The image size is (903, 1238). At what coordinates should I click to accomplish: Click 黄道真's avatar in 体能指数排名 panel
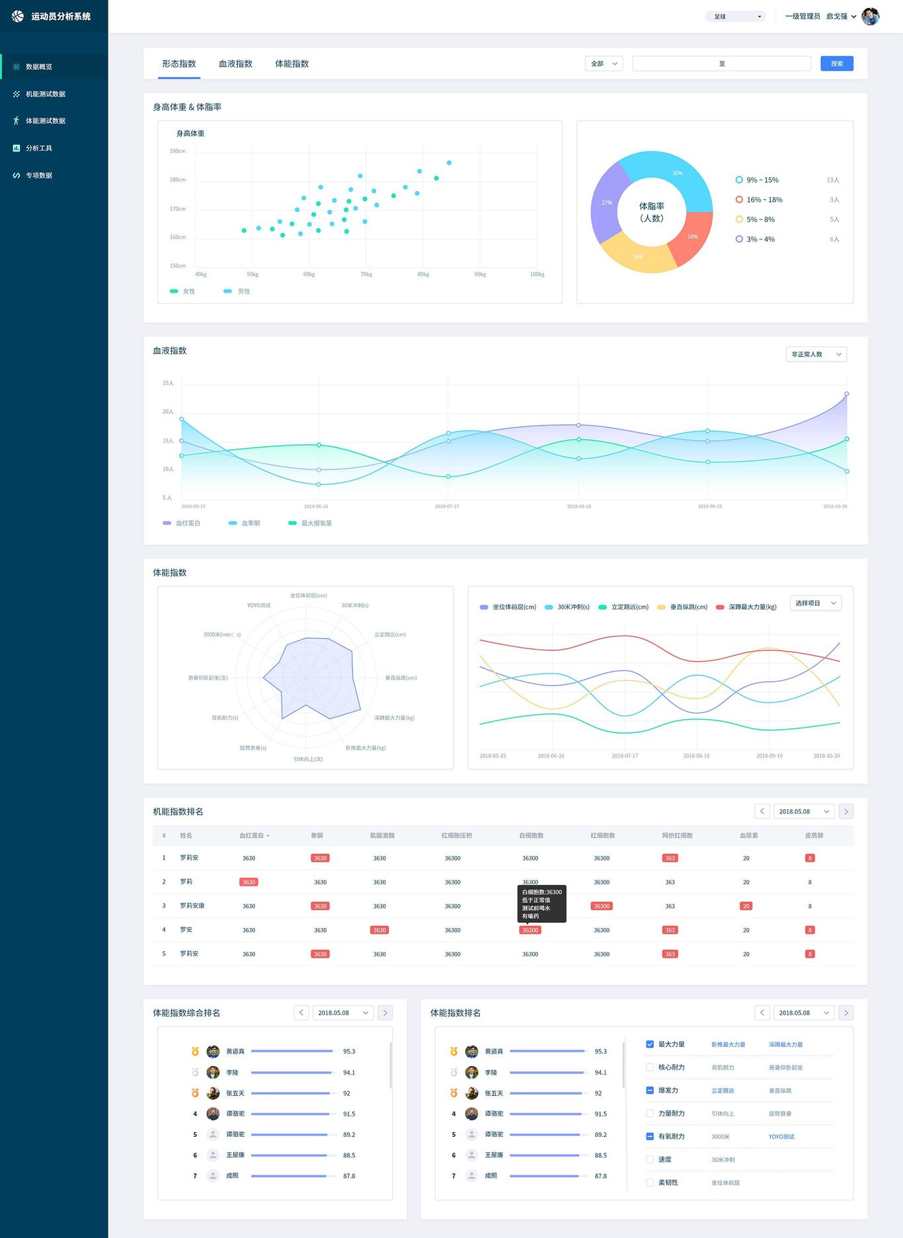click(x=471, y=1051)
